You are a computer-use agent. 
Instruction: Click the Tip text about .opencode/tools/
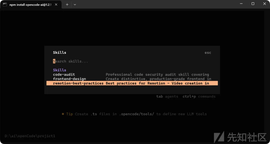point(134,114)
